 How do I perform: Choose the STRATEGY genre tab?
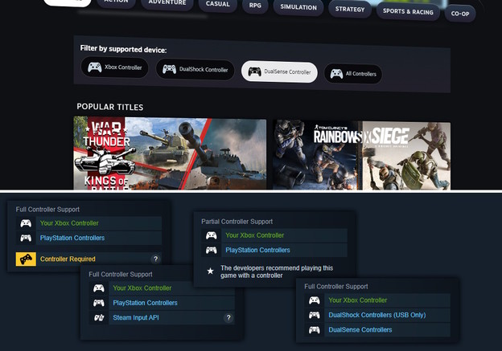point(350,9)
